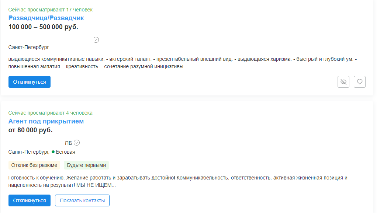Image resolution: width=387 pixels, height=213 pixels.
Task: Hide the Разведчица/Разведчик vacancy with eye icon
Action: 343,82
